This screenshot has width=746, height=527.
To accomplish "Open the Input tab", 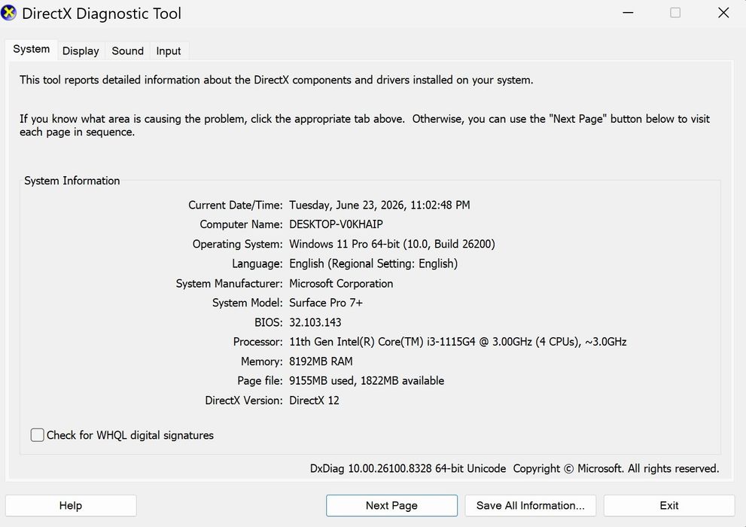I will [169, 51].
